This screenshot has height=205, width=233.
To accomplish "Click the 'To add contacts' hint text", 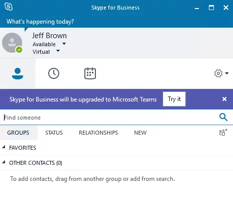I will 92,179.
